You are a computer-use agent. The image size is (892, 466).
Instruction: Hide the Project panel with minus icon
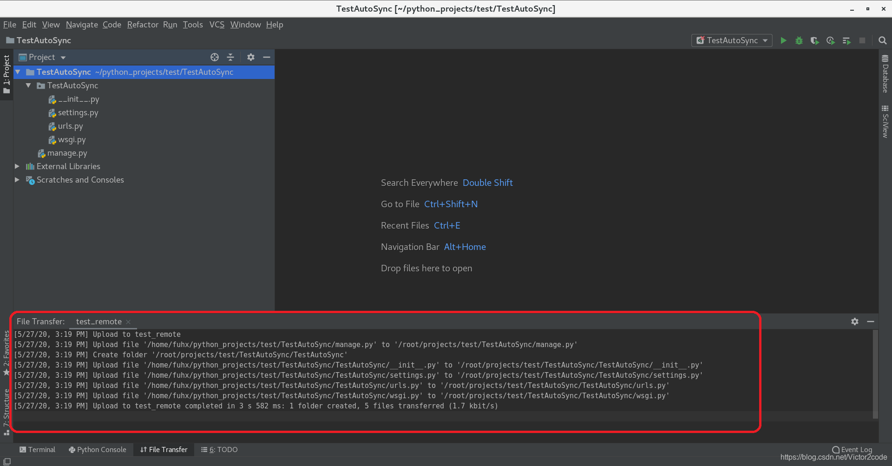267,57
